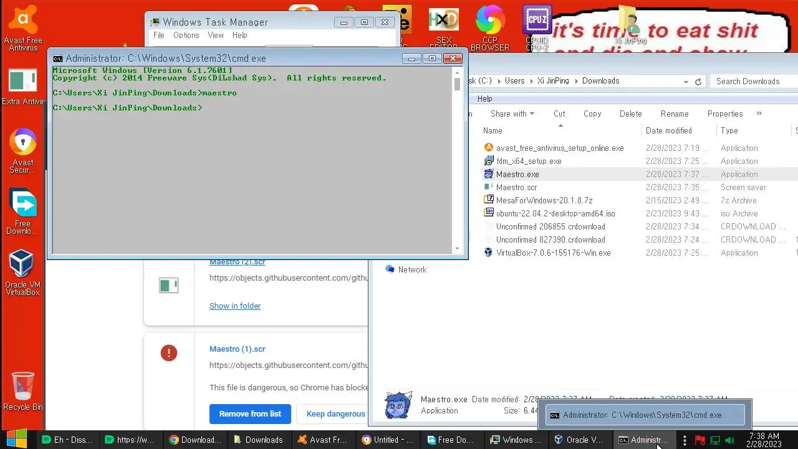Click the Task Manager title bar icon

(155, 22)
